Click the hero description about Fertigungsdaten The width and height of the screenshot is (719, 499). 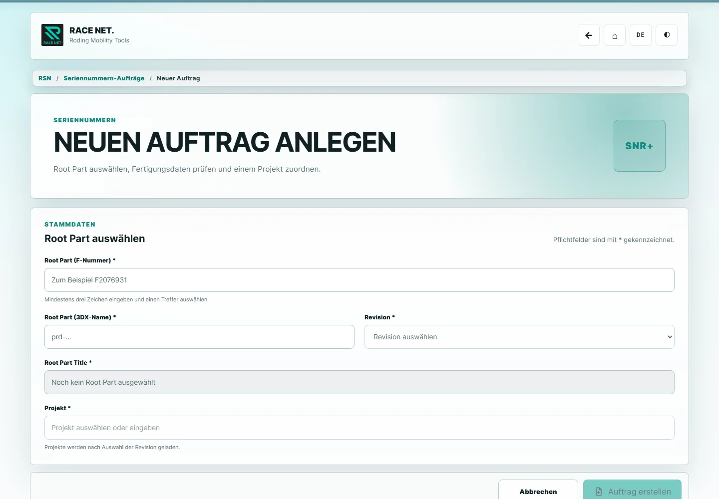187,169
